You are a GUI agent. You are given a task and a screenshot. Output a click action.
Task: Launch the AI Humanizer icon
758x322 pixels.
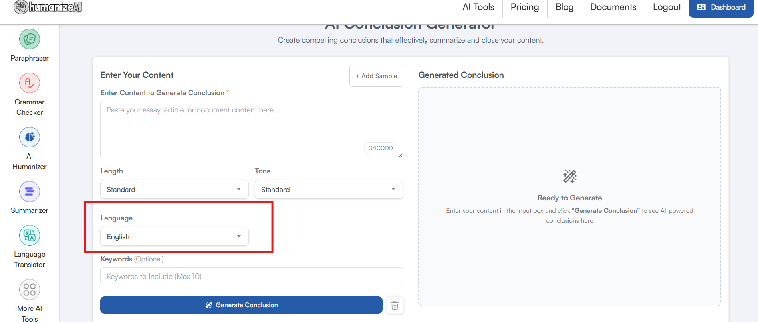(30, 137)
